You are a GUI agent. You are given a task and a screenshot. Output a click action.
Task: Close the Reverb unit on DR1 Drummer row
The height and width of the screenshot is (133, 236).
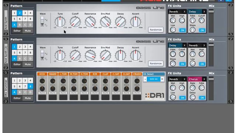tap(184, 79)
